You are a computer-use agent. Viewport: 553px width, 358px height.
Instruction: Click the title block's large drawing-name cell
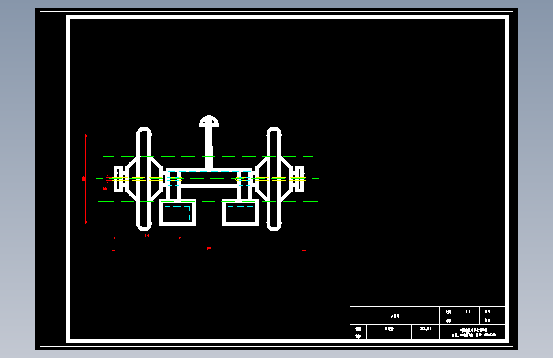tap(395, 316)
